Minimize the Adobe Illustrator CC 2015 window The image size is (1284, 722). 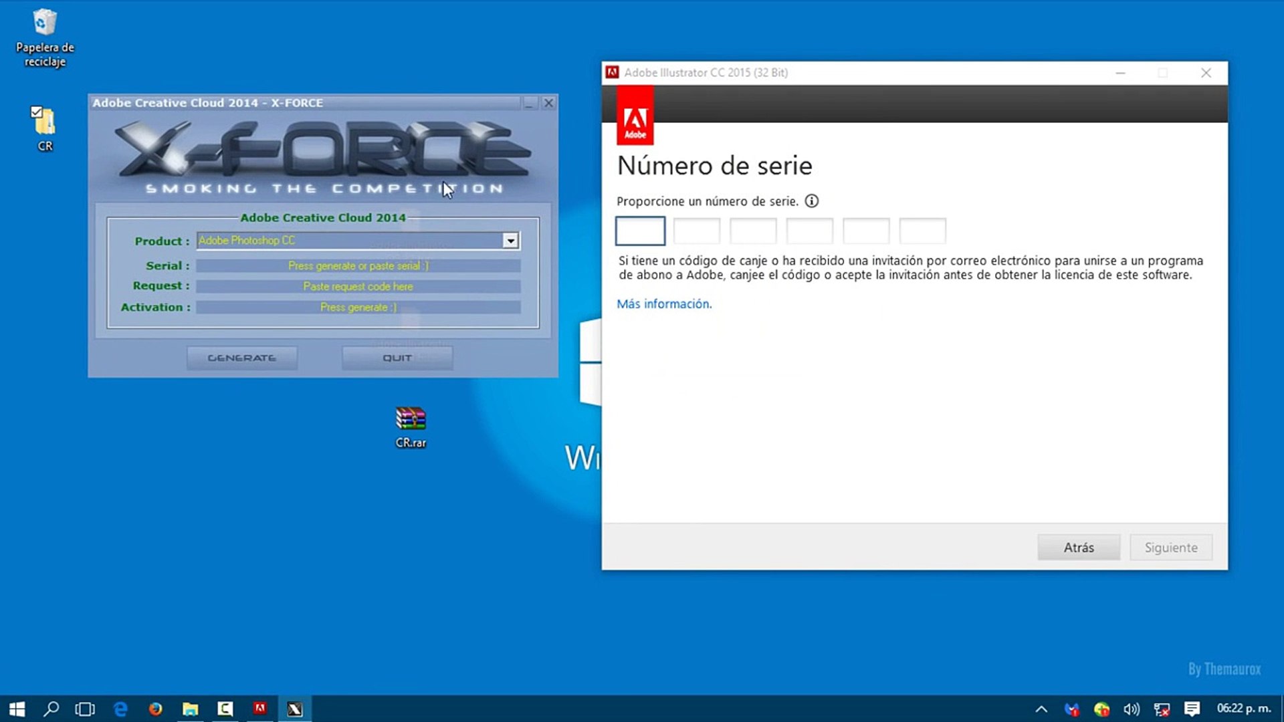1120,73
